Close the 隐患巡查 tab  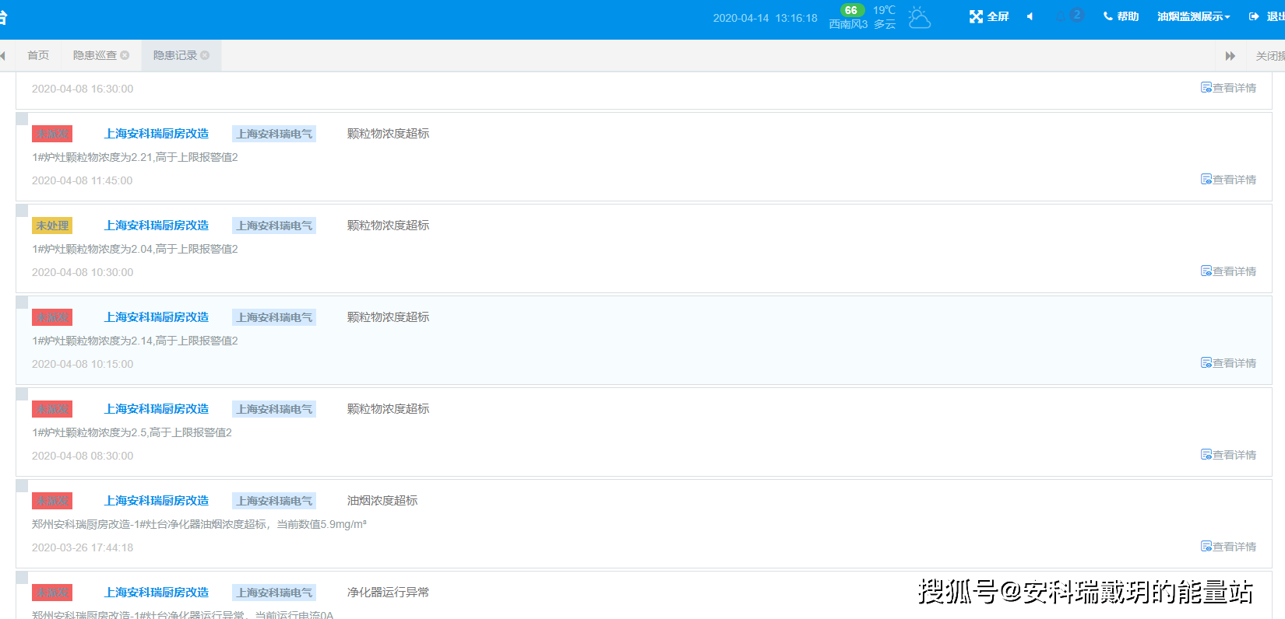pyautogui.click(x=125, y=55)
